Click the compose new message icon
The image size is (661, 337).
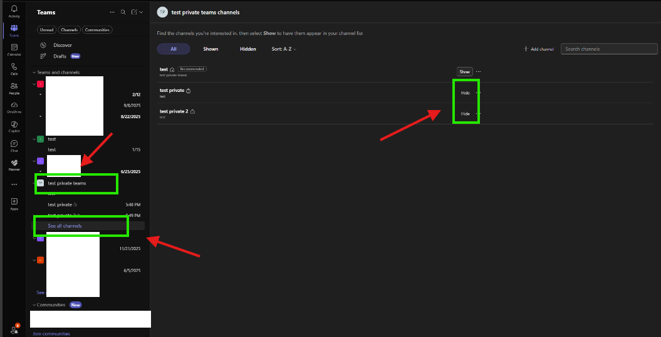tap(134, 13)
